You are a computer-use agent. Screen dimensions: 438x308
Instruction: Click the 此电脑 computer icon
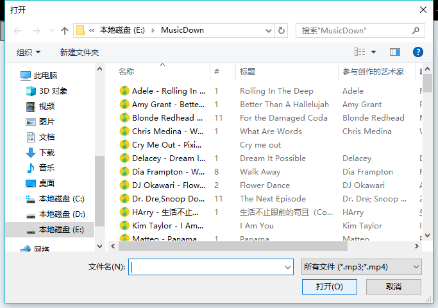pyautogui.click(x=26, y=76)
